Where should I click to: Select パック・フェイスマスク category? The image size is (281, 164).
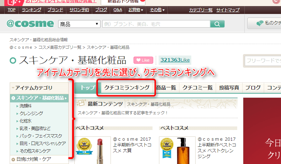41,136
